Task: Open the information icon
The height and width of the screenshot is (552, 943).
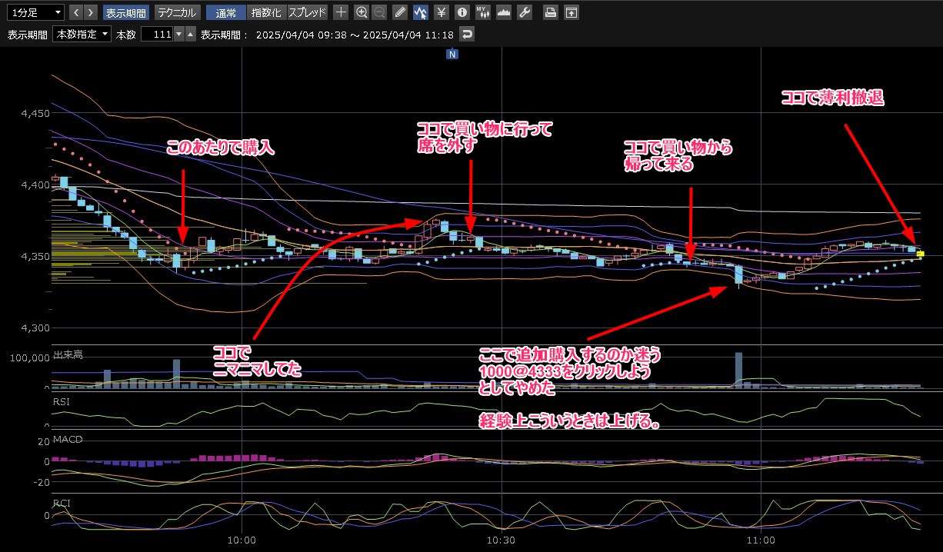Action: [x=462, y=12]
